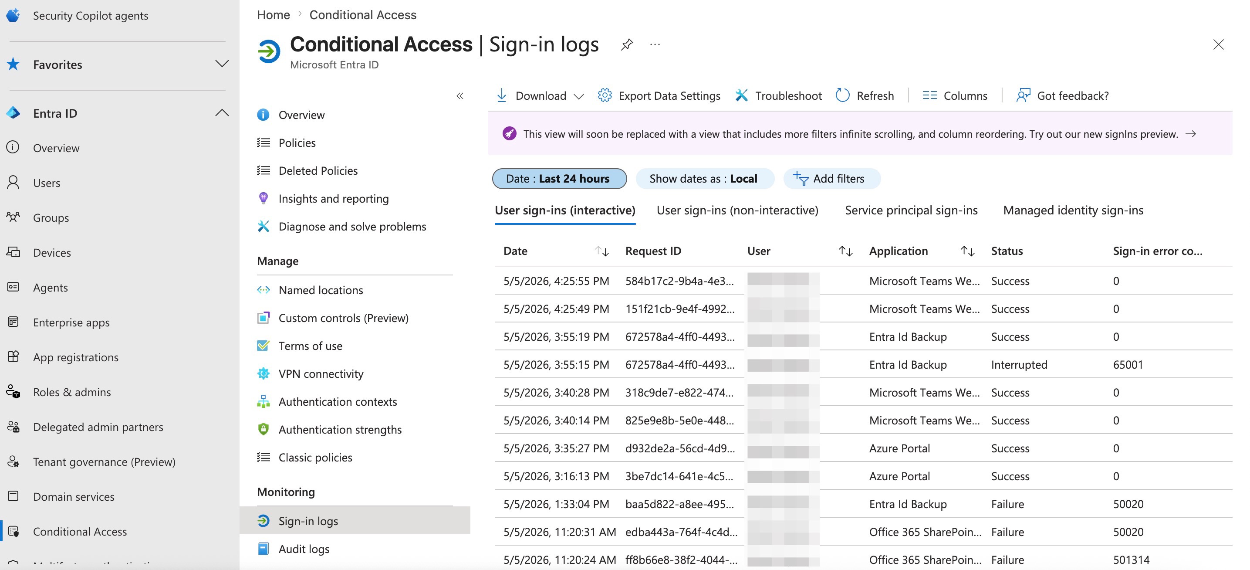The height and width of the screenshot is (570, 1250).
Task: Switch to User sign-ins (non-interactive) tab
Action: click(737, 210)
